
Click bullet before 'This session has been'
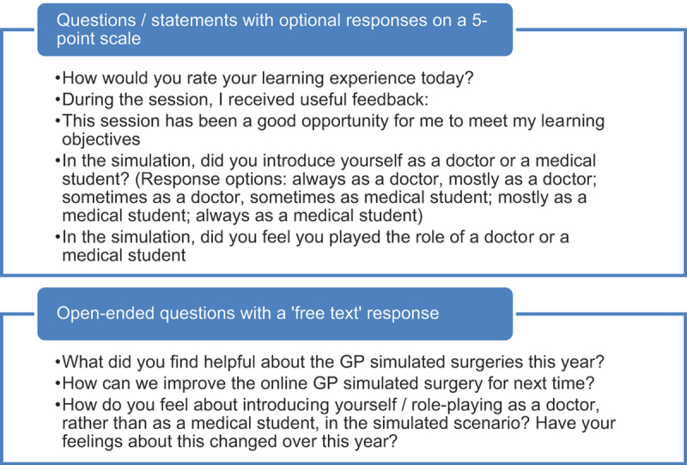58,121
